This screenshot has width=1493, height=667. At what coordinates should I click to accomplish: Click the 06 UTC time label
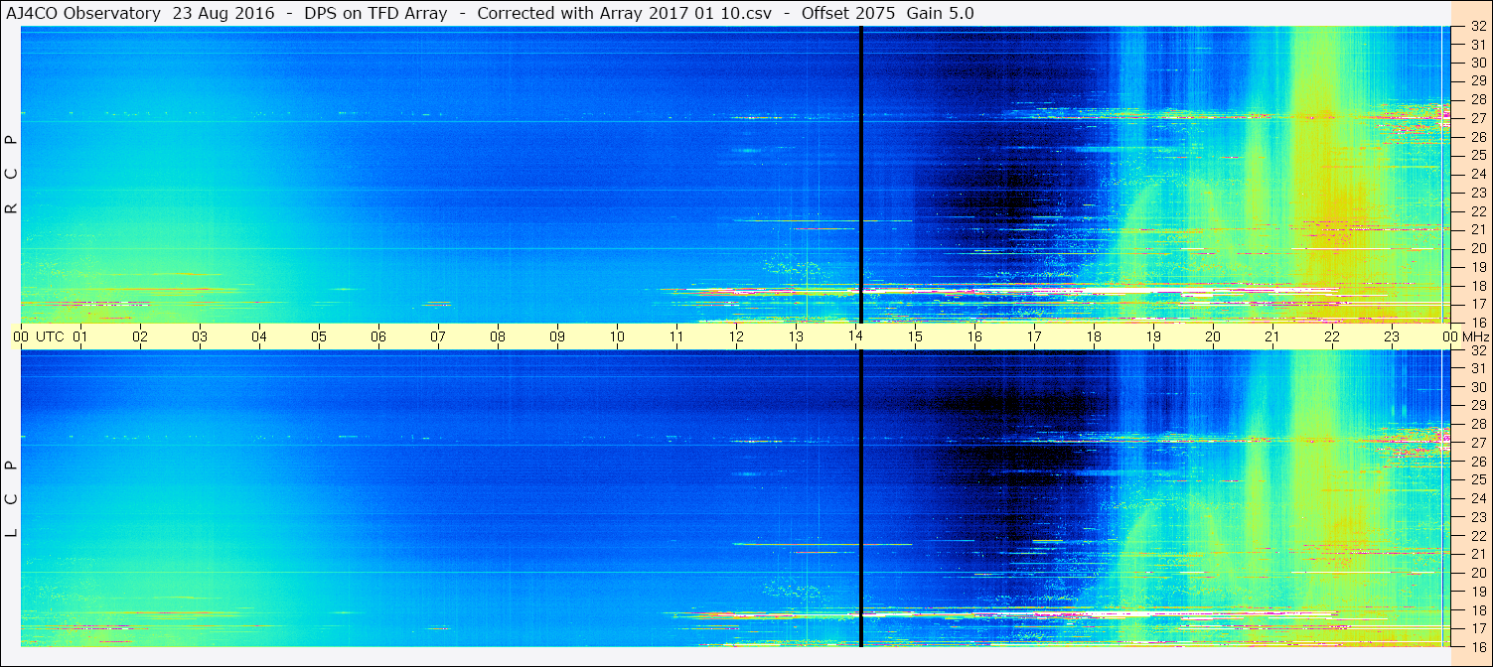378,336
